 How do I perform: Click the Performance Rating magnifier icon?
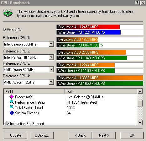click(x=12, y=102)
